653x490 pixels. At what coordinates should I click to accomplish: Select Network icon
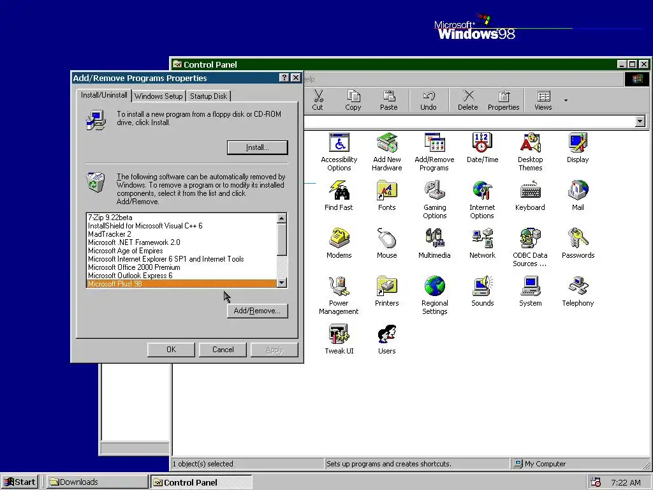point(482,243)
